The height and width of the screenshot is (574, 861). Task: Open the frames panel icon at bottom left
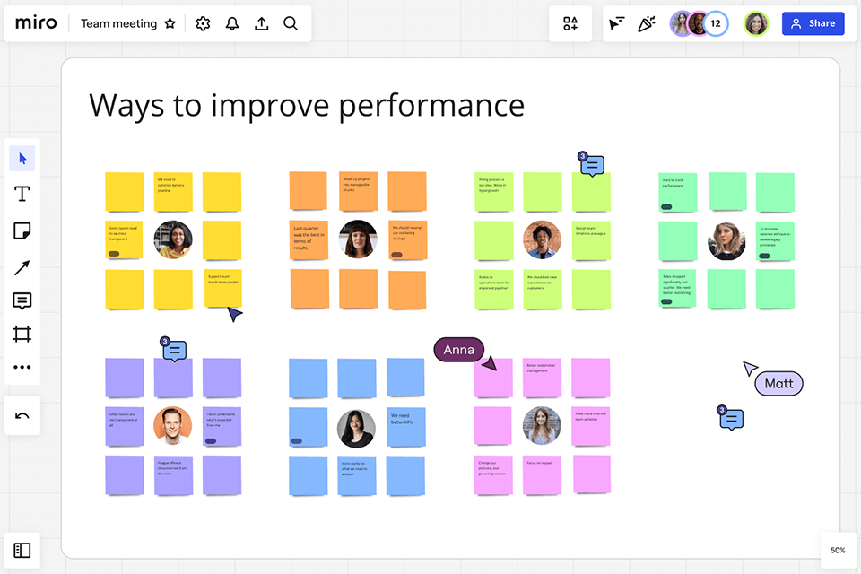click(22, 550)
